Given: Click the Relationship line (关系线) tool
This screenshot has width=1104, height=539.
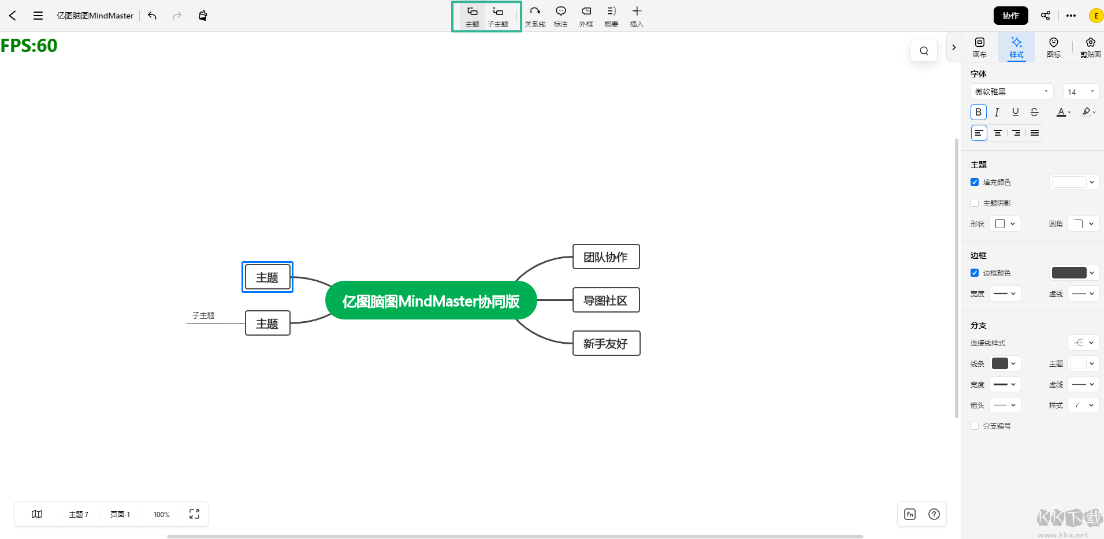Looking at the screenshot, I should tap(534, 16).
